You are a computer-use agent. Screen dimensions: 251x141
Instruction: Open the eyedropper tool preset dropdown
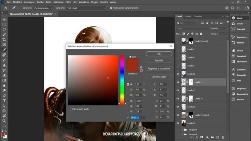(x=18, y=8)
